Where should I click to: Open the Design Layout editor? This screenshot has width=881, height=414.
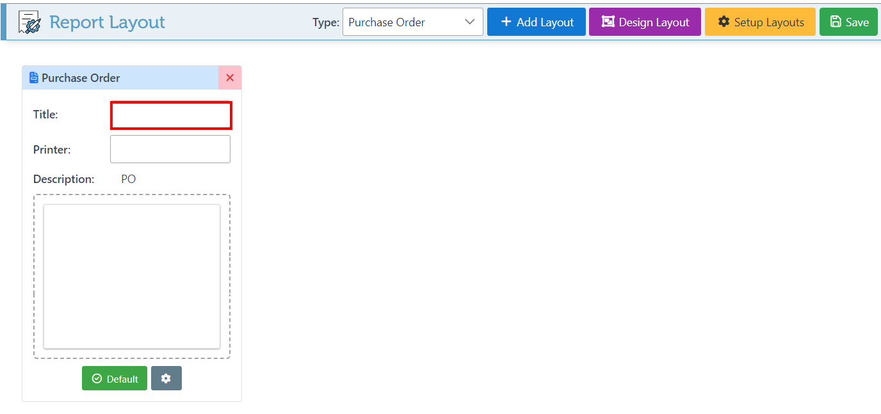(x=645, y=22)
